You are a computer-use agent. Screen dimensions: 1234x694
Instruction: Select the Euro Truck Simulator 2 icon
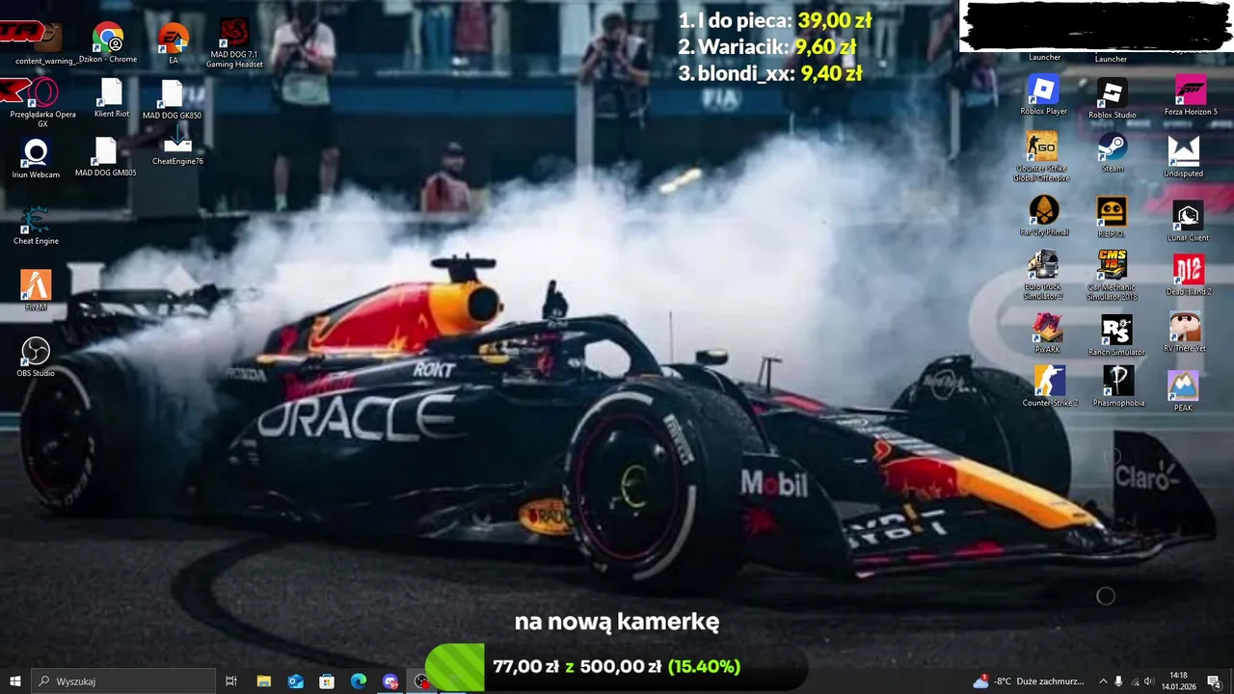1043,276
